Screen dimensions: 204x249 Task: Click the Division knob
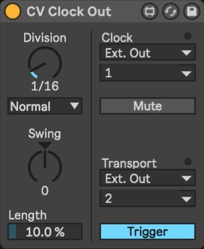(x=45, y=63)
